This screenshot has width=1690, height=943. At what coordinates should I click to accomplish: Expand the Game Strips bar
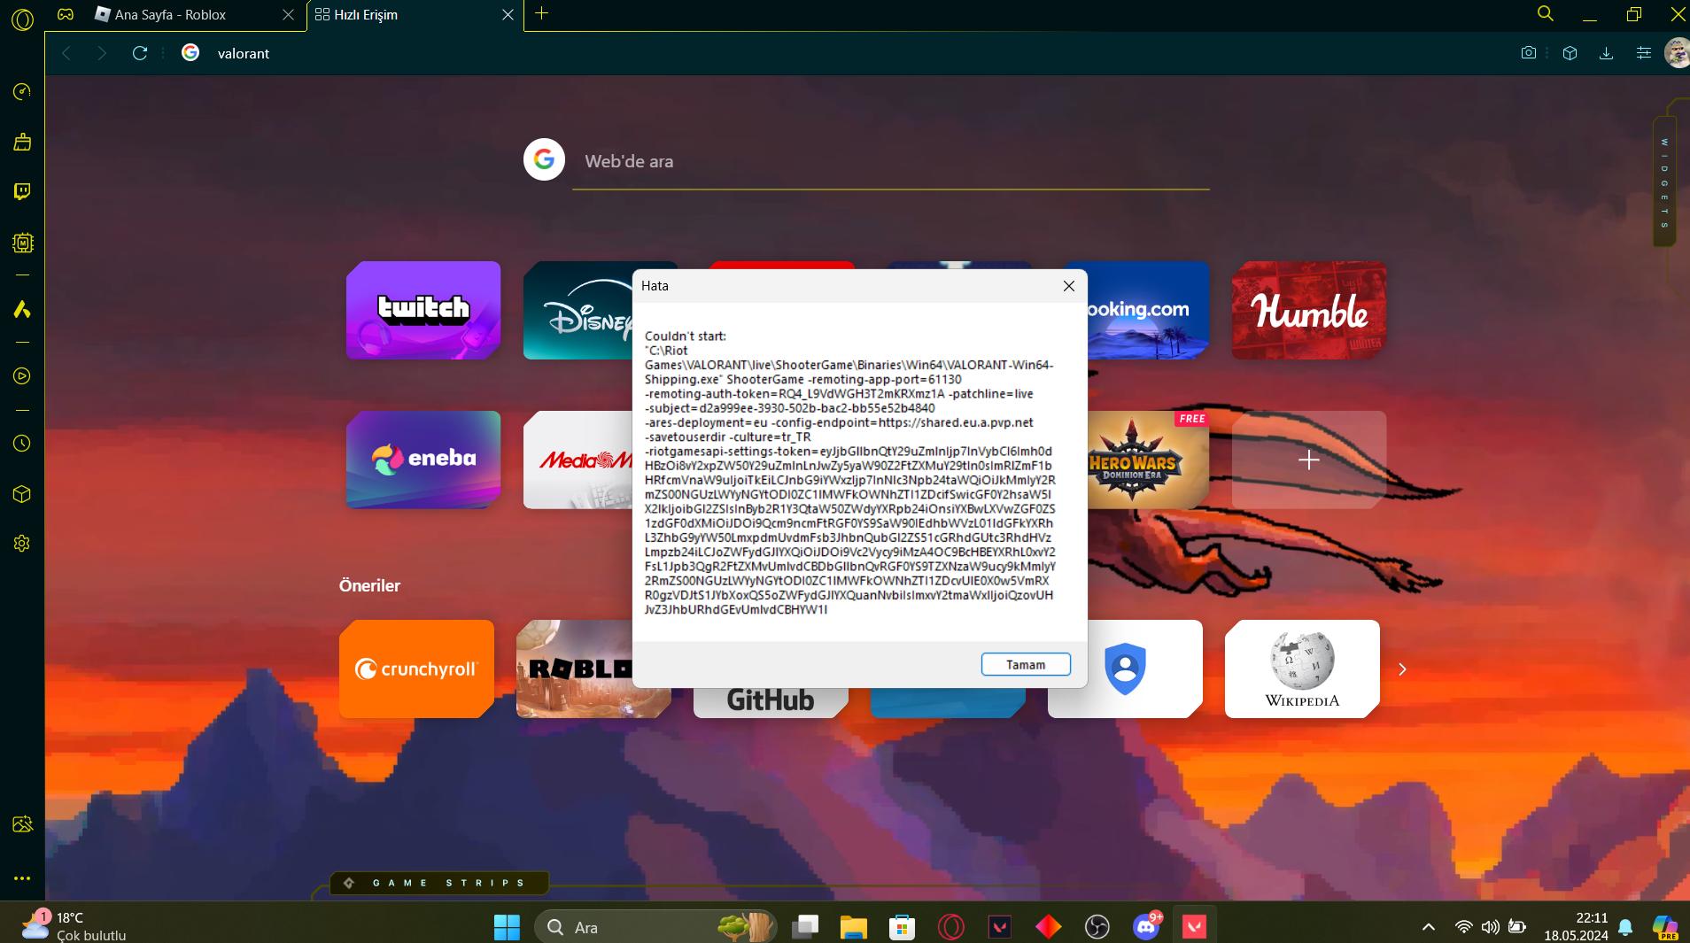(x=440, y=883)
